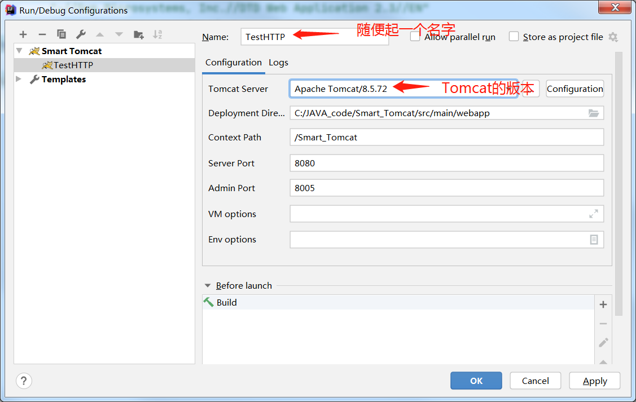Image resolution: width=636 pixels, height=402 pixels.
Task: Collapse Before launch section
Action: point(208,286)
